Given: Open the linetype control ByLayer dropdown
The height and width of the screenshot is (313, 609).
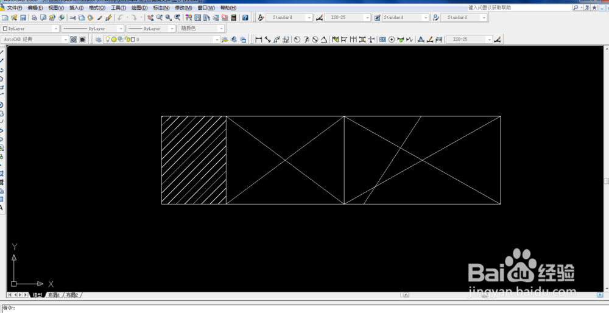Looking at the screenshot, I should click(93, 29).
